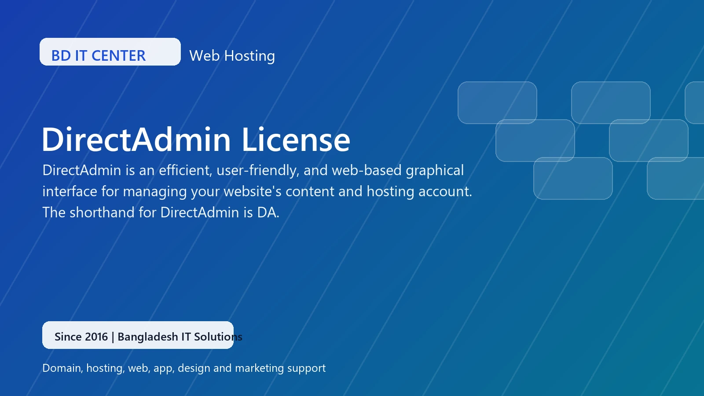Click the BD IT CENTER badge
The height and width of the screenshot is (396, 704).
pyautogui.click(x=110, y=52)
